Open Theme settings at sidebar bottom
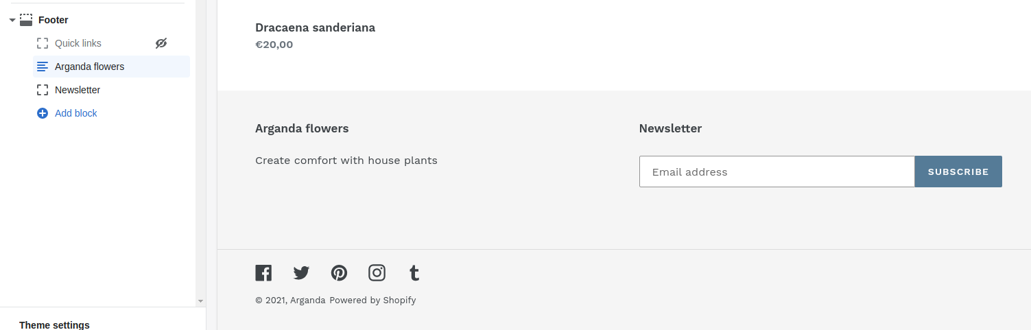The height and width of the screenshot is (330, 1031). [x=54, y=325]
